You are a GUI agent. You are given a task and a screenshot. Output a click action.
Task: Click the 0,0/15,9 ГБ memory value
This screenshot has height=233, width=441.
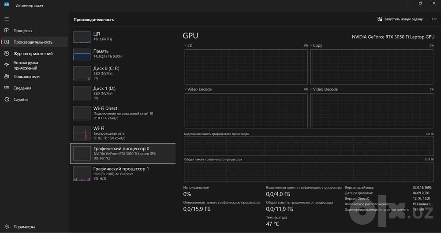[x=197, y=209]
